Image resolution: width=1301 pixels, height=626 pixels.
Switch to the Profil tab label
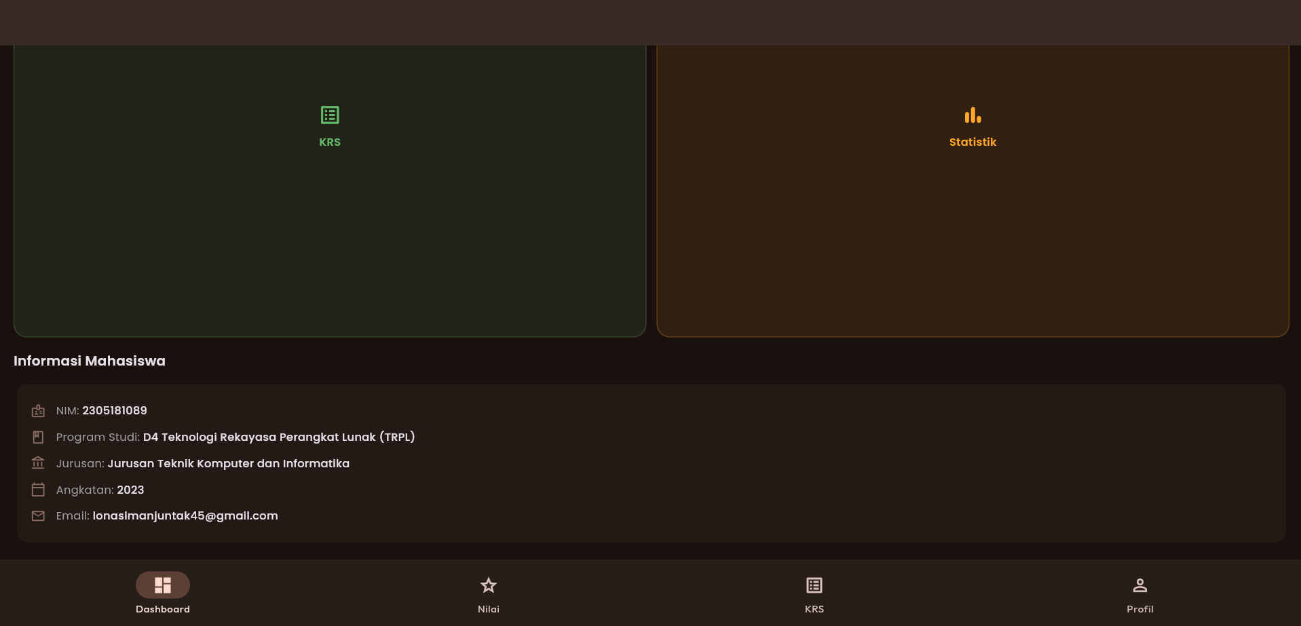[1140, 610]
